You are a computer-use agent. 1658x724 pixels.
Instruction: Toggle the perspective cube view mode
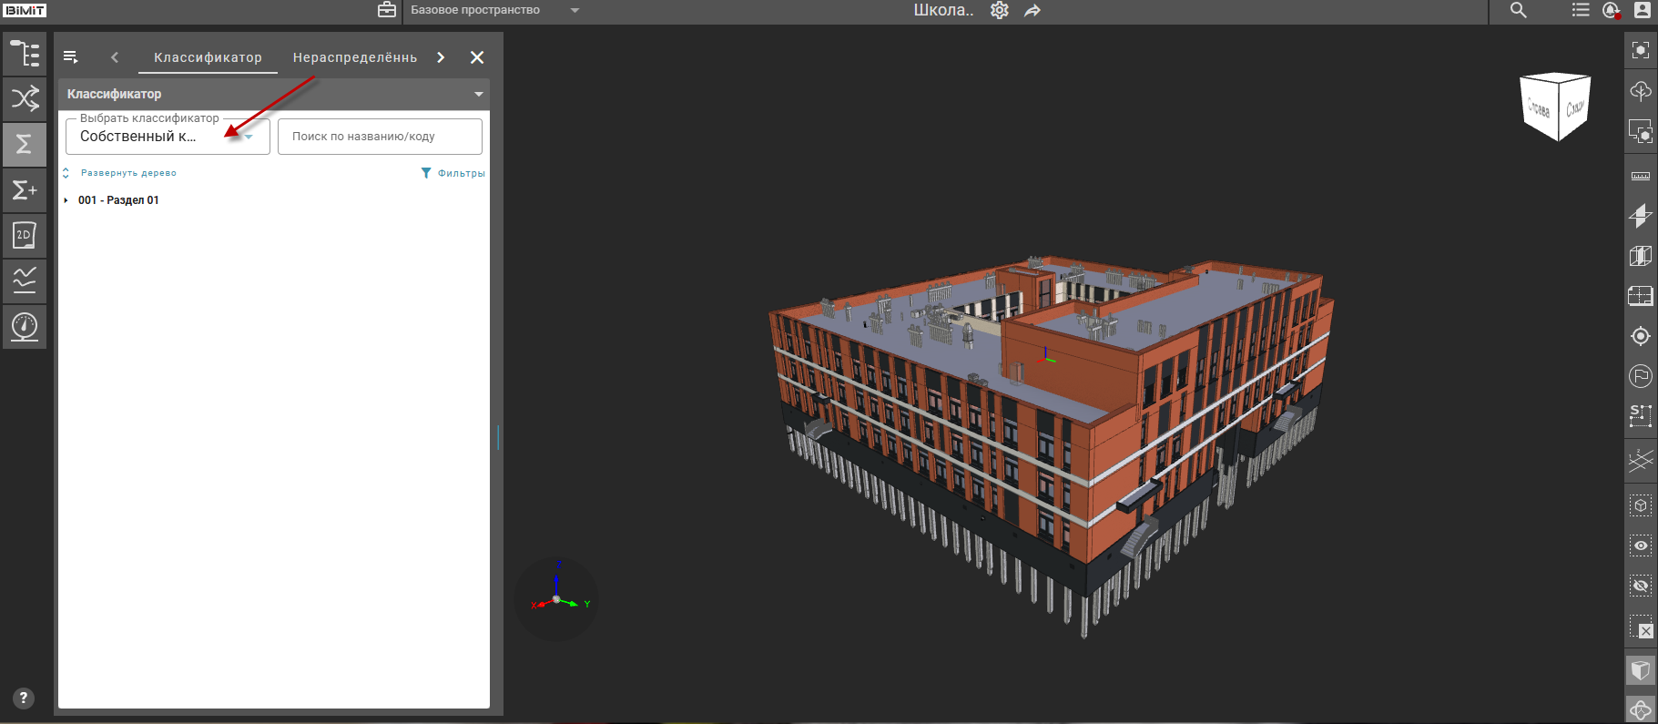(x=1641, y=671)
